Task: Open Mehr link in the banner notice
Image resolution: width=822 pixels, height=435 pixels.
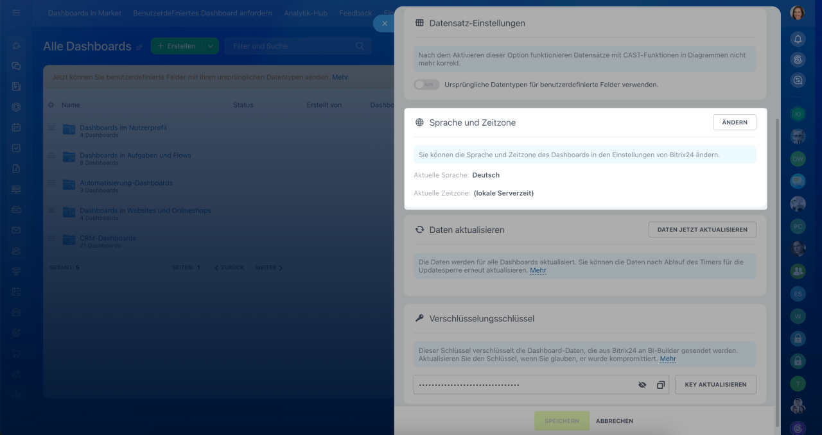Action: coord(340,77)
